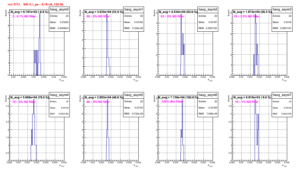
Task: Select the havg_asym5 stats box title
Action: 134,95
